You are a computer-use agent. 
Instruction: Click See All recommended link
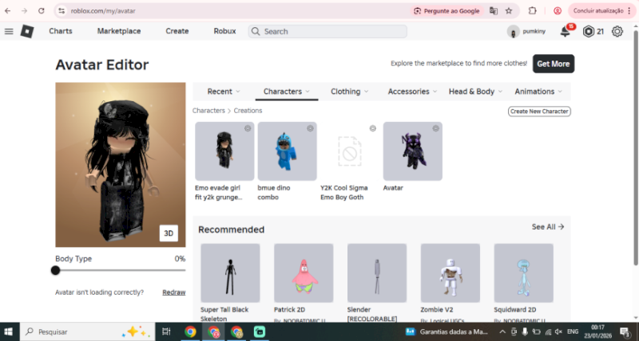(548, 227)
